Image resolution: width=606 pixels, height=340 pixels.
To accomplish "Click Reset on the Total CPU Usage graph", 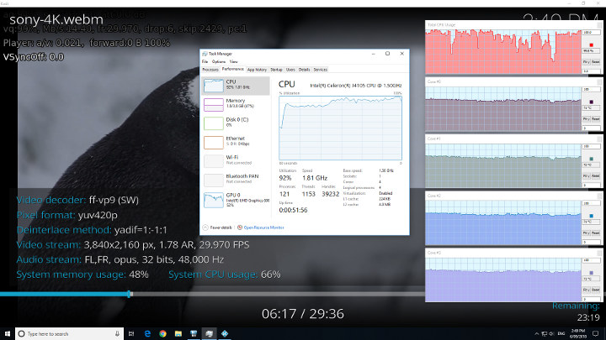I will click(596, 61).
